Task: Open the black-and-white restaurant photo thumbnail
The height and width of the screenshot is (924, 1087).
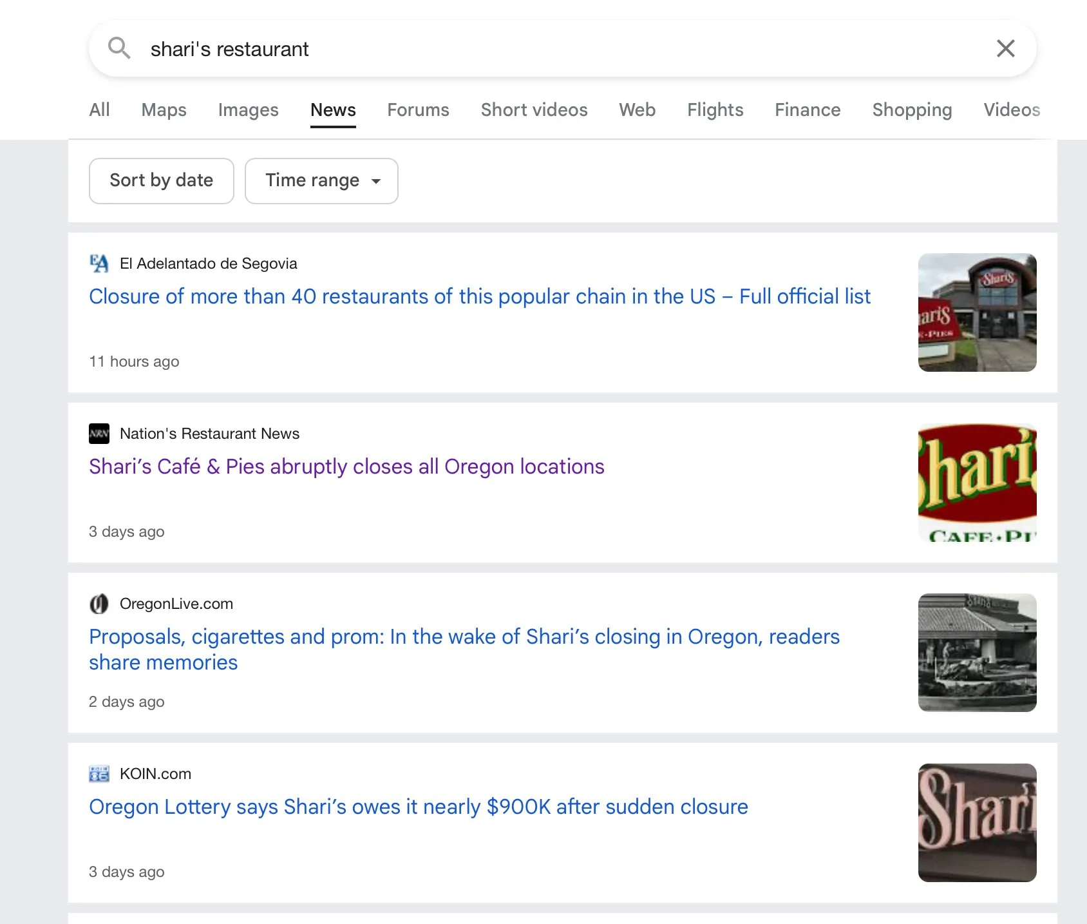Action: 977,653
